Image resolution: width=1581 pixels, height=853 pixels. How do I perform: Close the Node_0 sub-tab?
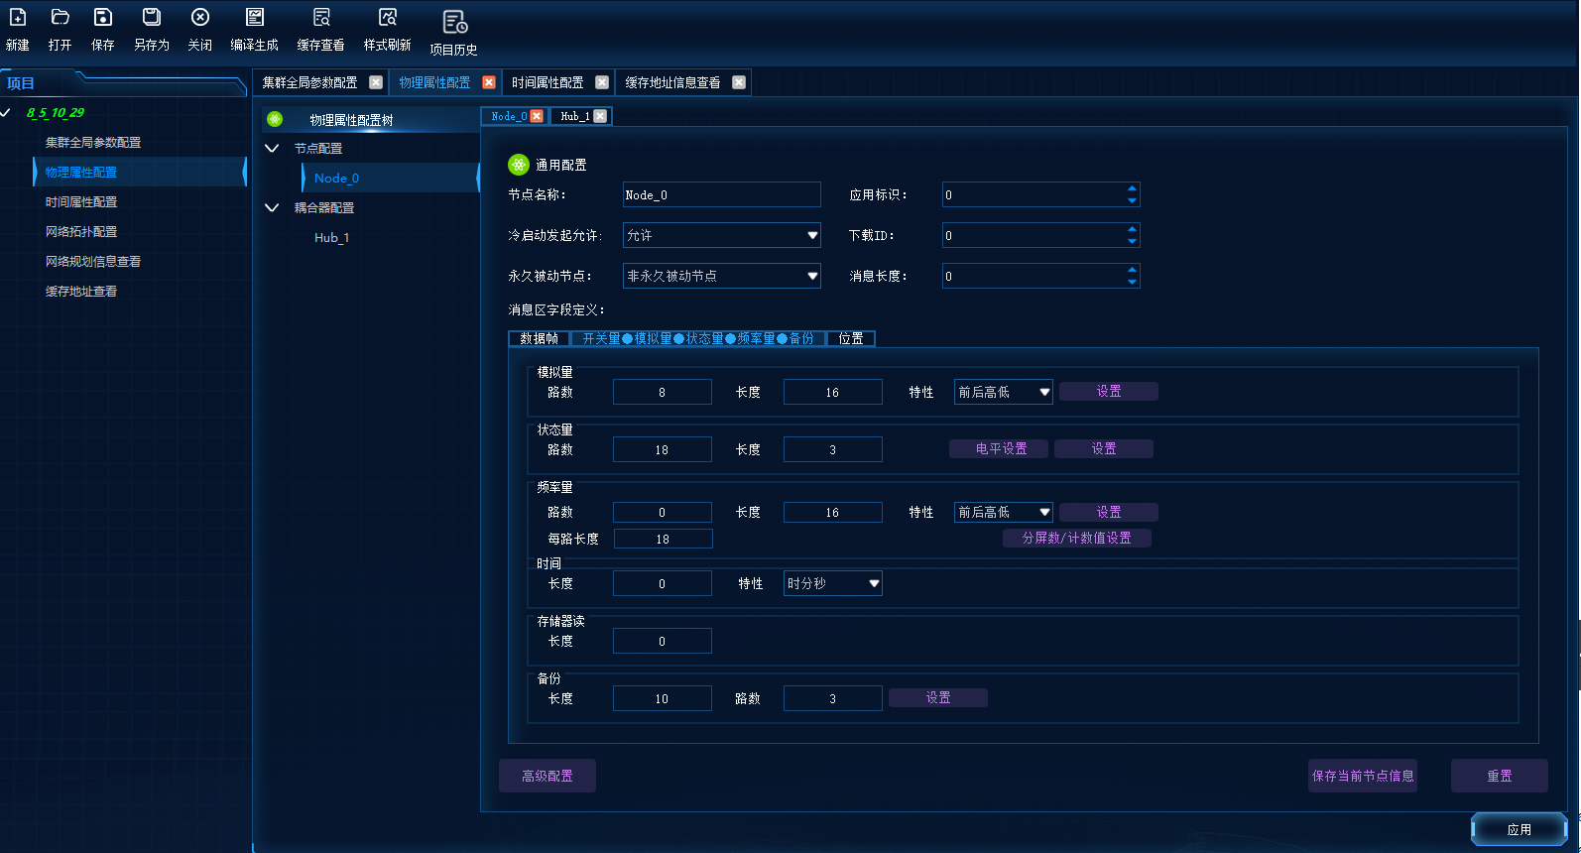[x=537, y=116]
